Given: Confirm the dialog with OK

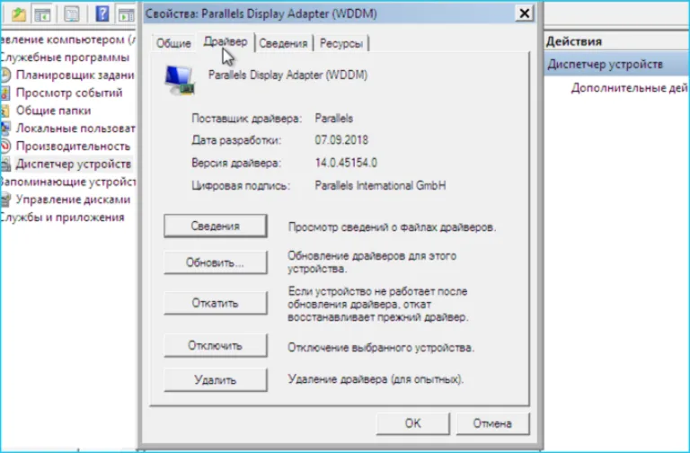Looking at the screenshot, I should pos(412,423).
